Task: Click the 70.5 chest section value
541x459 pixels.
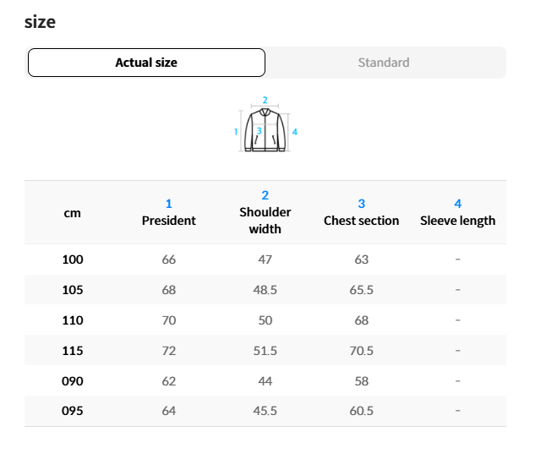Action: [x=361, y=351]
